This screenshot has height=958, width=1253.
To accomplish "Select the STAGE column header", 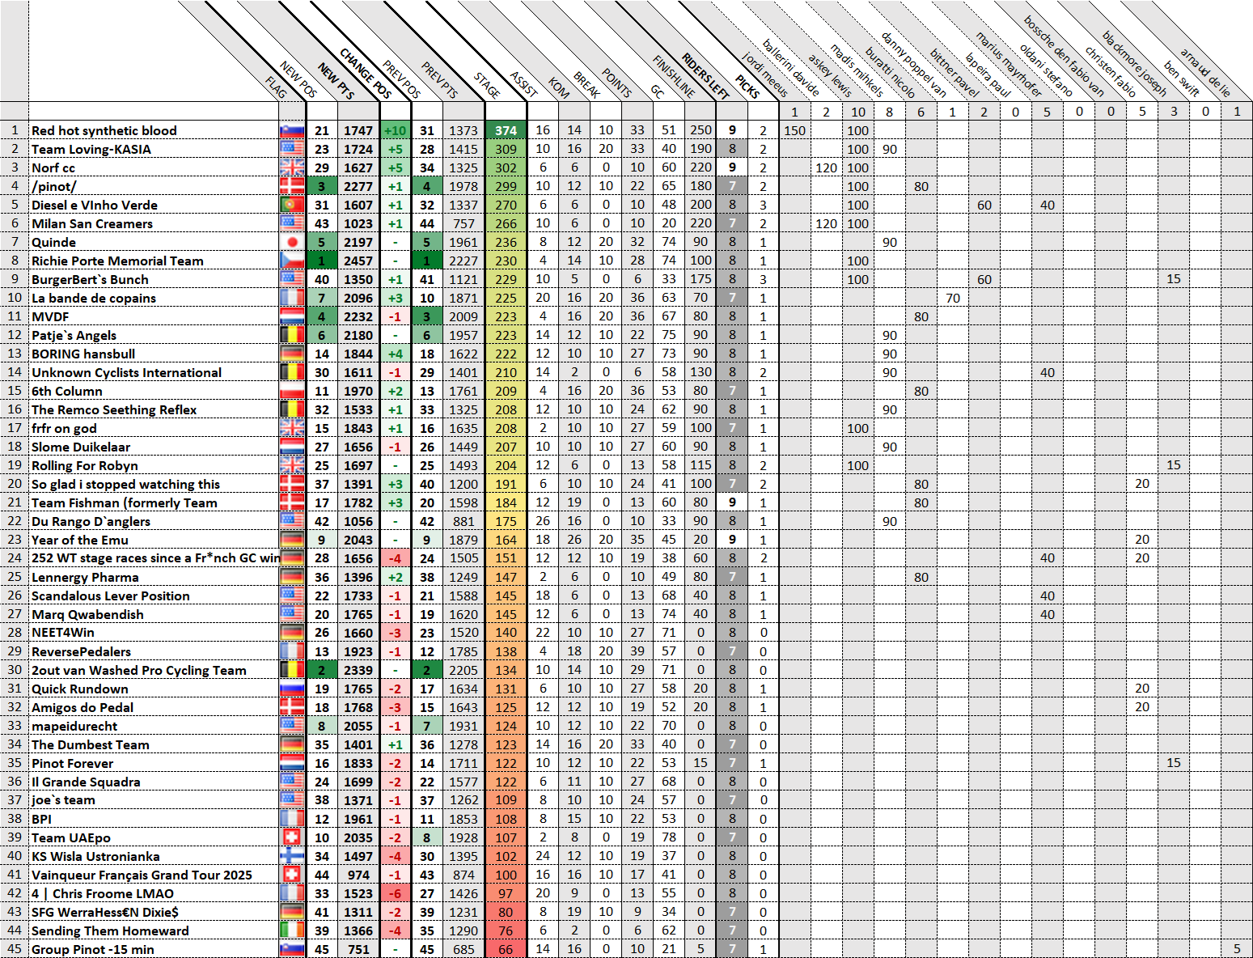I will pyautogui.click(x=487, y=86).
